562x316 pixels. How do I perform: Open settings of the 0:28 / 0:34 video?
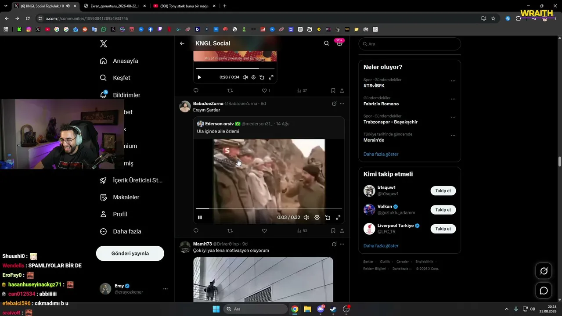253,77
